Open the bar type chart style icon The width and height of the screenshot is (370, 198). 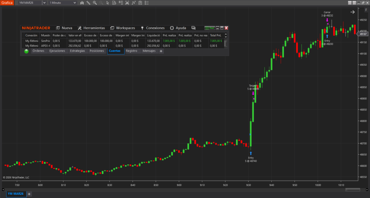[82, 3]
